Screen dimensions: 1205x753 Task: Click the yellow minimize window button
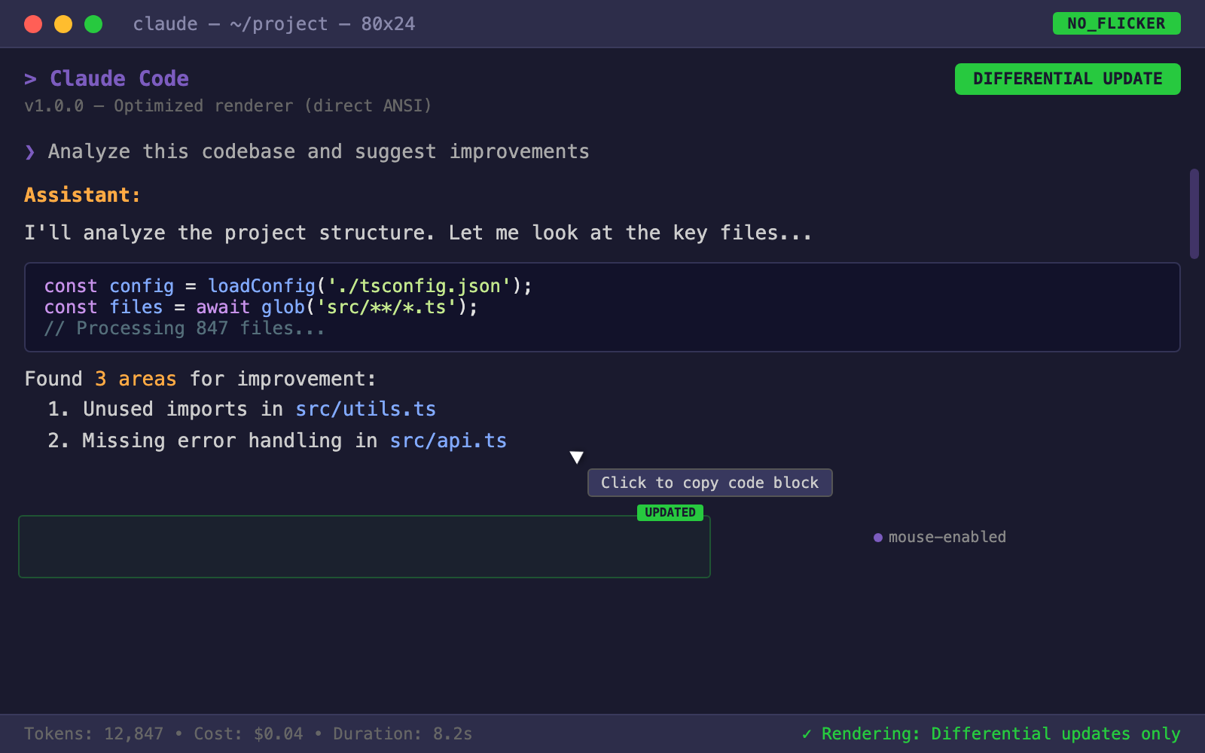(x=63, y=24)
